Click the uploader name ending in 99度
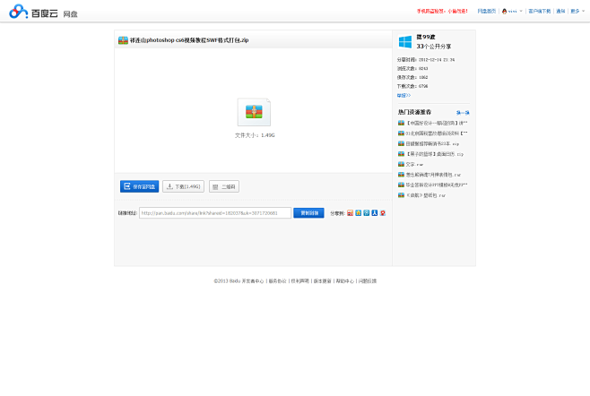This screenshot has height=396, width=590. click(x=426, y=37)
